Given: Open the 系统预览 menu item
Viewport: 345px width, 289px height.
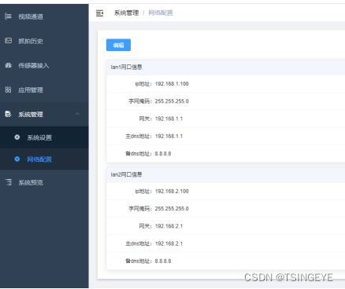Looking at the screenshot, I should pos(44,182).
